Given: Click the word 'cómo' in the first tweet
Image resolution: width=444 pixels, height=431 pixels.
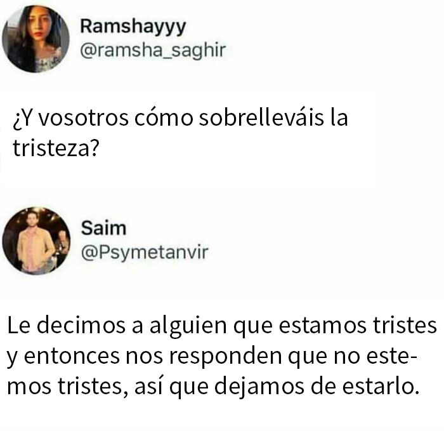Looking at the screenshot, I should pyautogui.click(x=164, y=117).
